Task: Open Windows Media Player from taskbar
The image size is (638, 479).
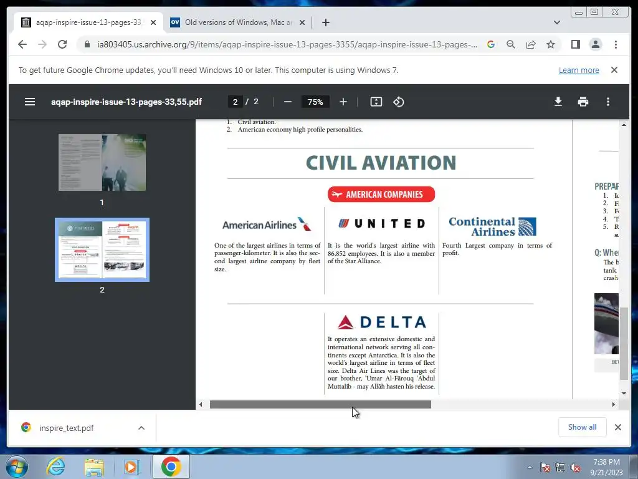Action: click(131, 467)
